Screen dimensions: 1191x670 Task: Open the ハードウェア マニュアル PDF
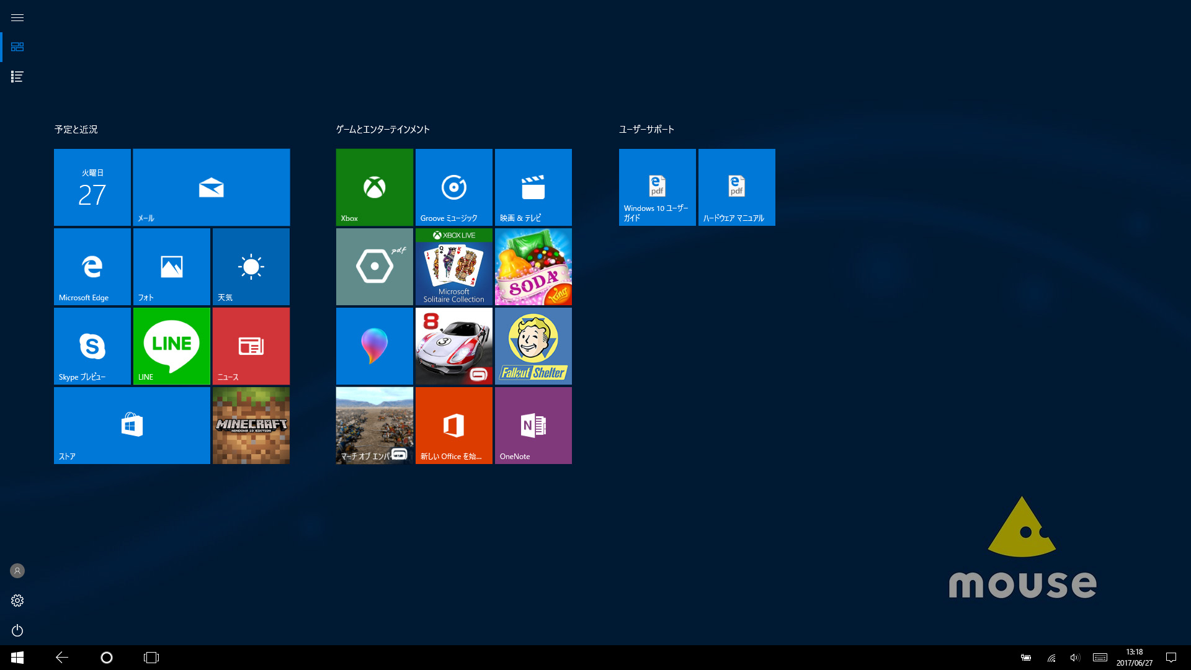tap(736, 186)
